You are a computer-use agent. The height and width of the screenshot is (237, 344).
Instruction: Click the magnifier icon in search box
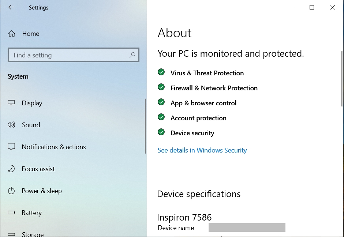click(x=132, y=55)
